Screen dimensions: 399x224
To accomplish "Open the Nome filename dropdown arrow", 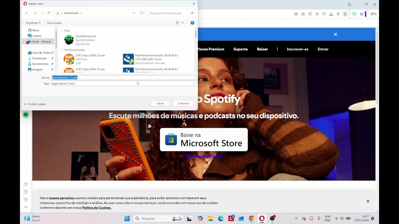I will [x=195, y=78].
